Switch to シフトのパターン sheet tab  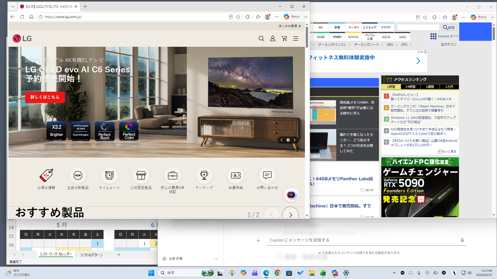click(x=91, y=255)
